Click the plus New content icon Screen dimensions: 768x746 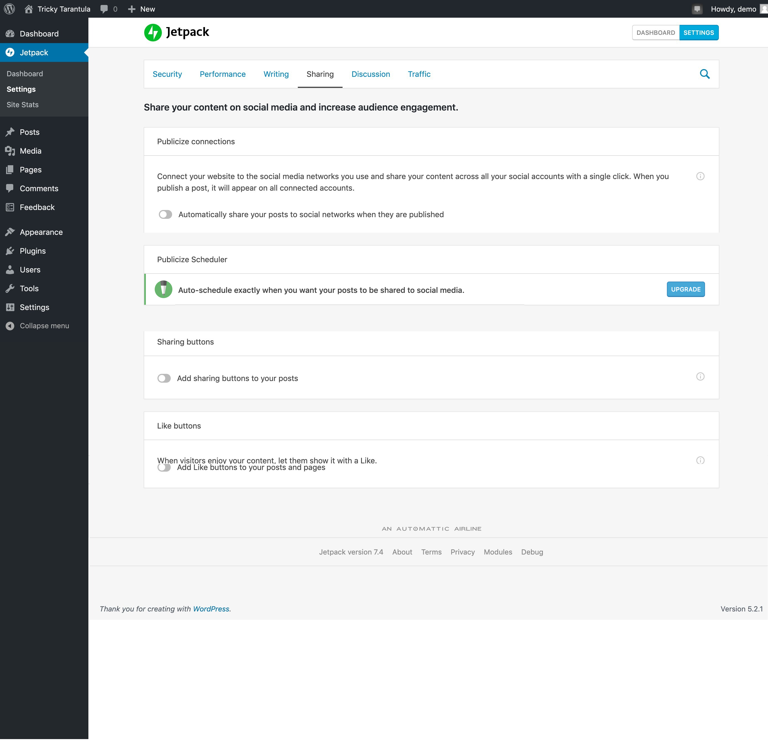[132, 9]
